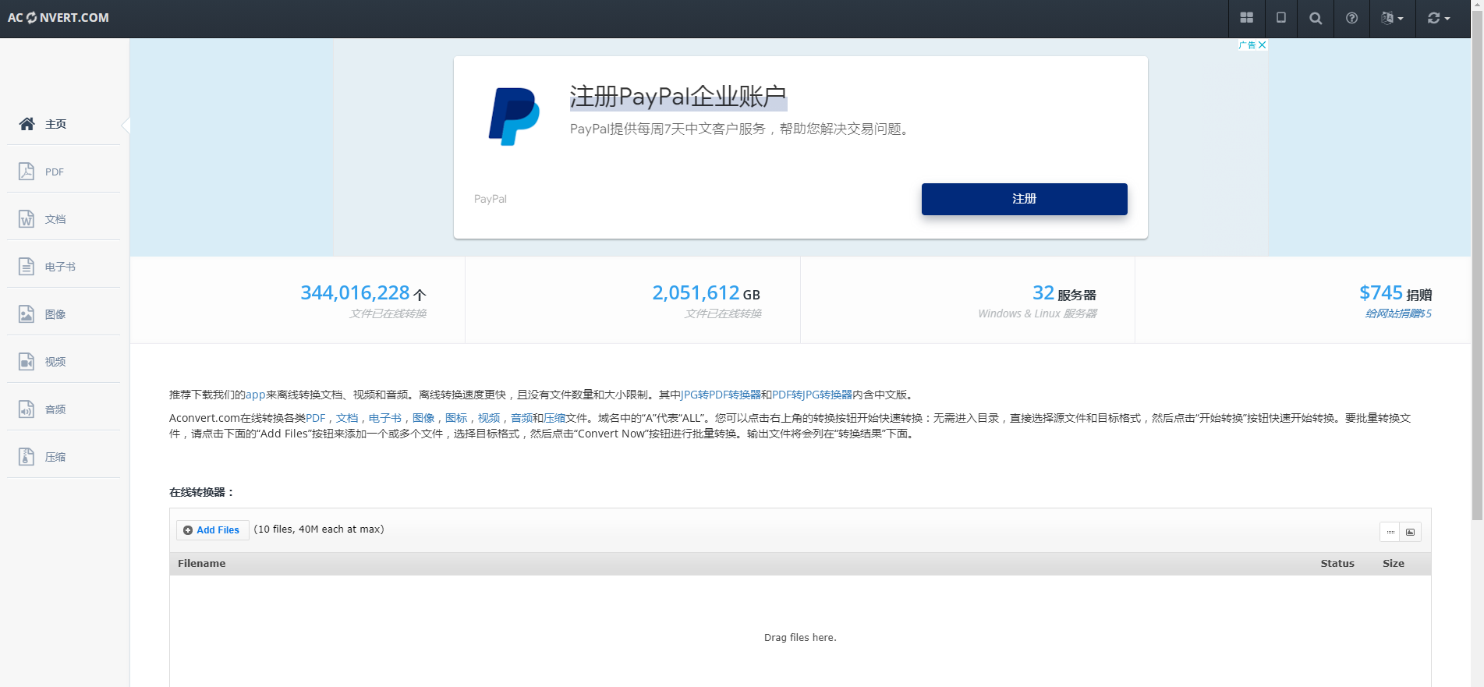Viewport: 1484px width, 687px height.
Task: Open the language selection dropdown
Action: pyautogui.click(x=1392, y=18)
